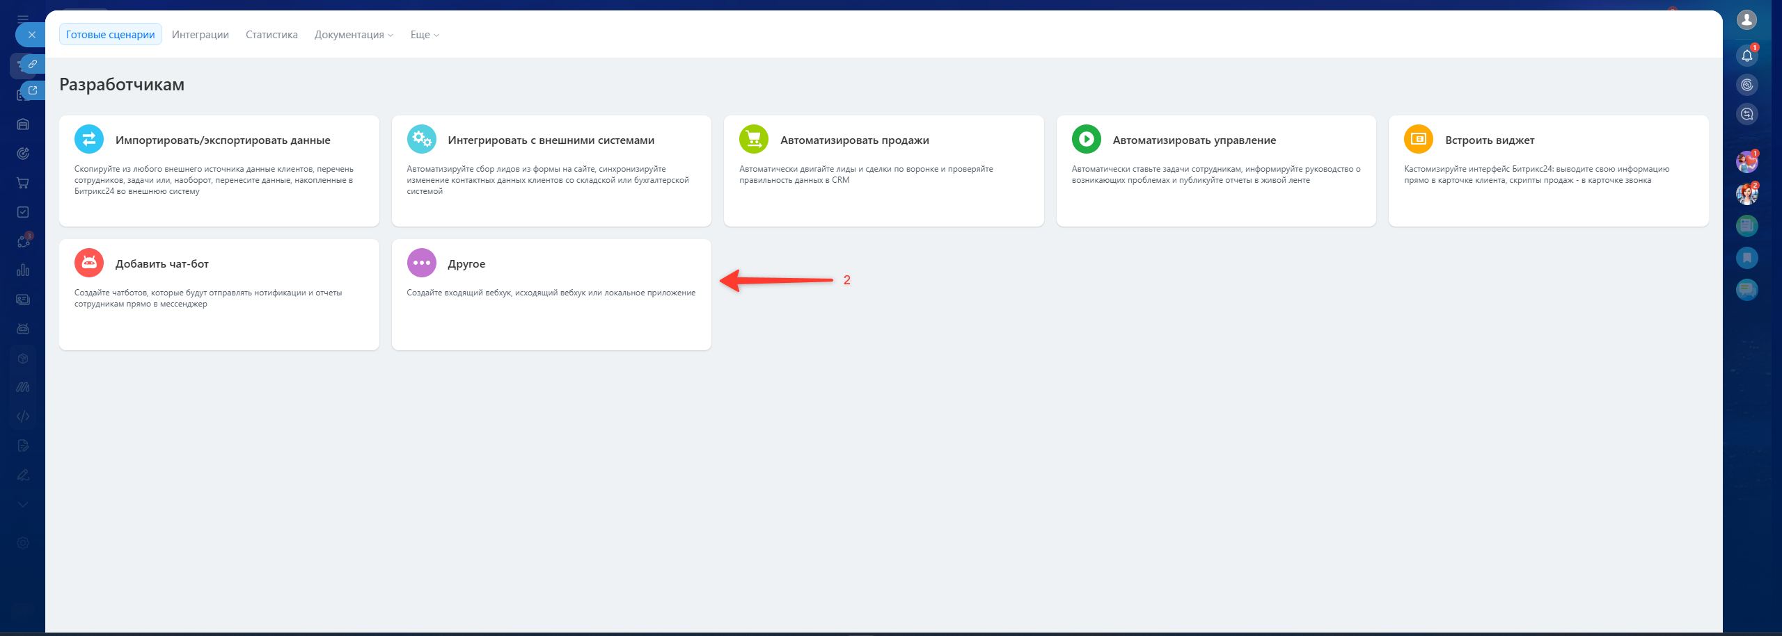This screenshot has height=636, width=1782.
Task: Expand the Документация dropdown
Action: point(354,35)
